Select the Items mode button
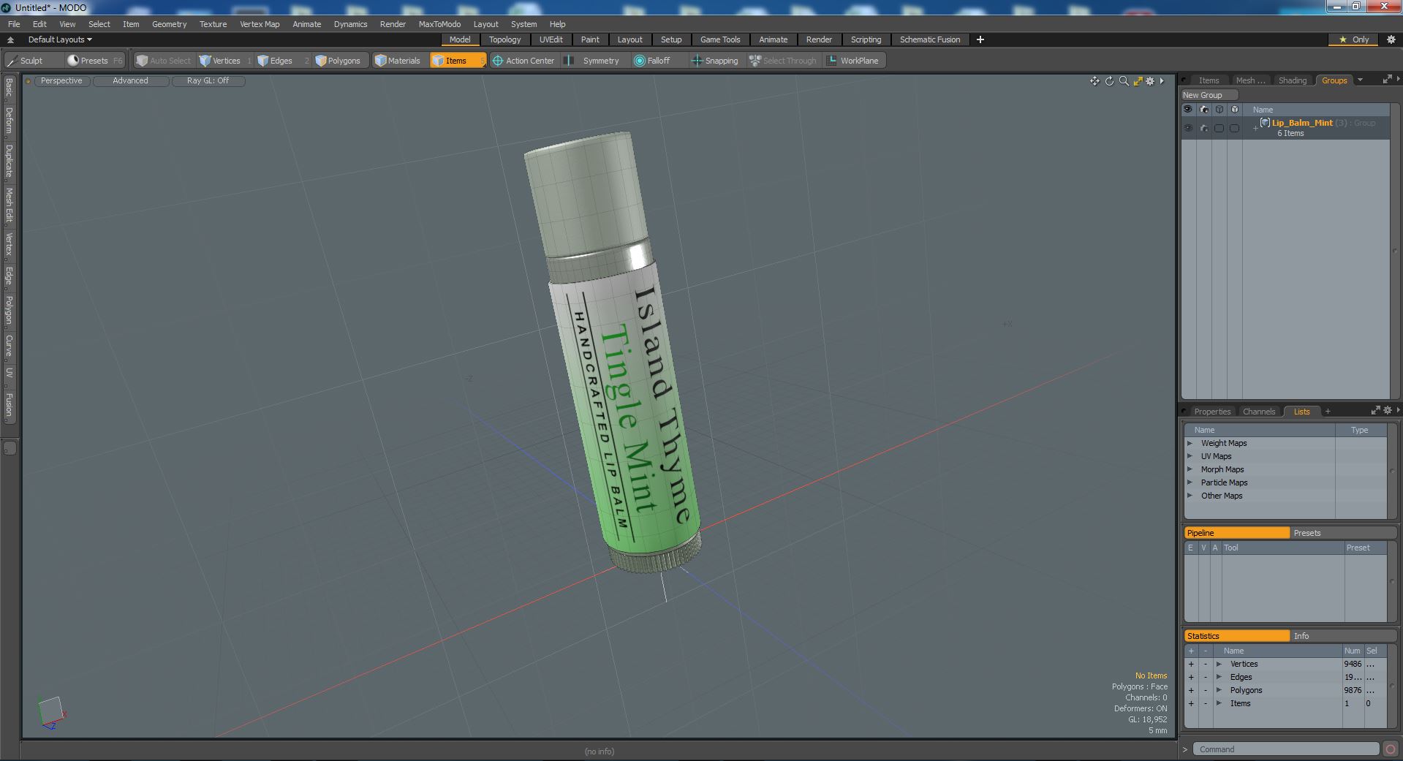The height and width of the screenshot is (761, 1403). pos(457,61)
